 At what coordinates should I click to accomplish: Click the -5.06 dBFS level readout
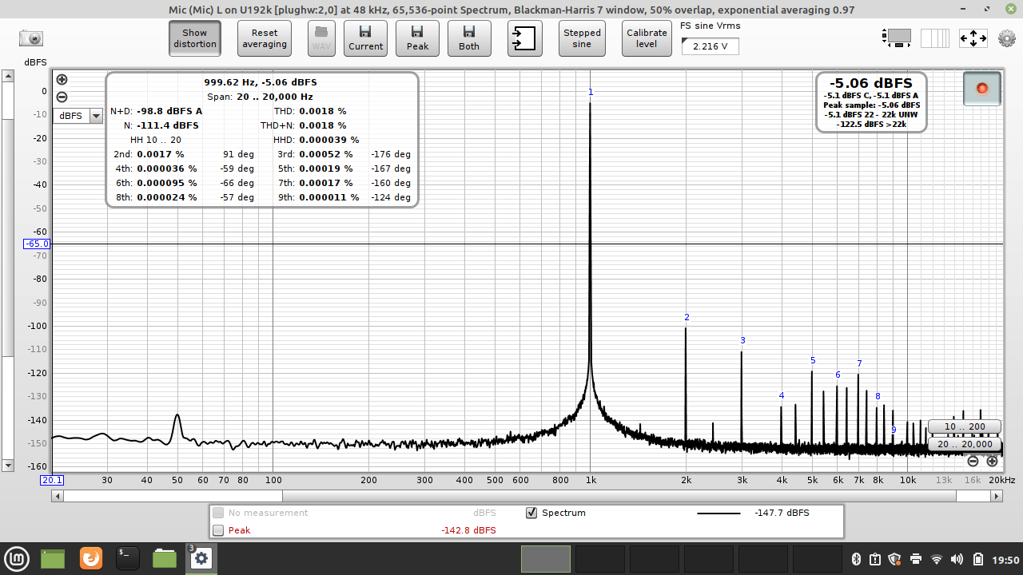871,83
